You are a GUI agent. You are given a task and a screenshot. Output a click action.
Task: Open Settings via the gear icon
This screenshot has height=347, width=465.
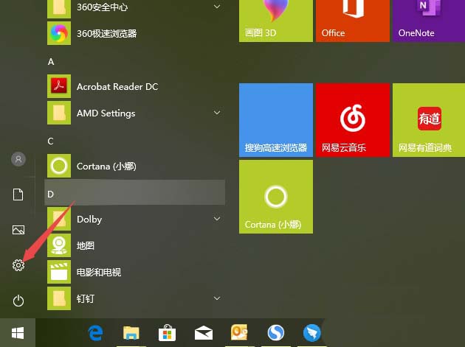coord(18,265)
